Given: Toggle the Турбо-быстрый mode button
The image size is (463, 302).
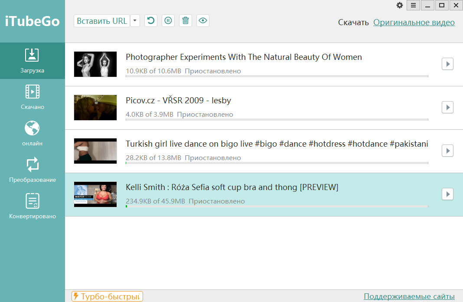Looking at the screenshot, I should 107,296.
